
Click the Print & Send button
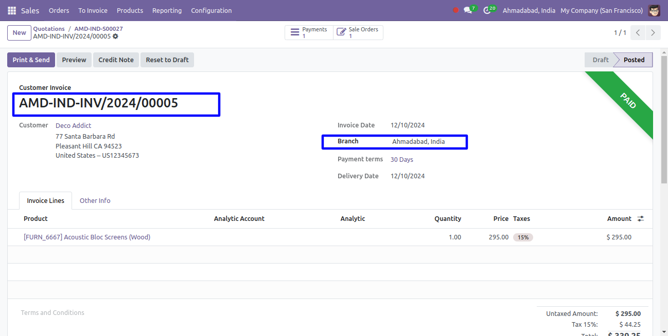[31, 60]
